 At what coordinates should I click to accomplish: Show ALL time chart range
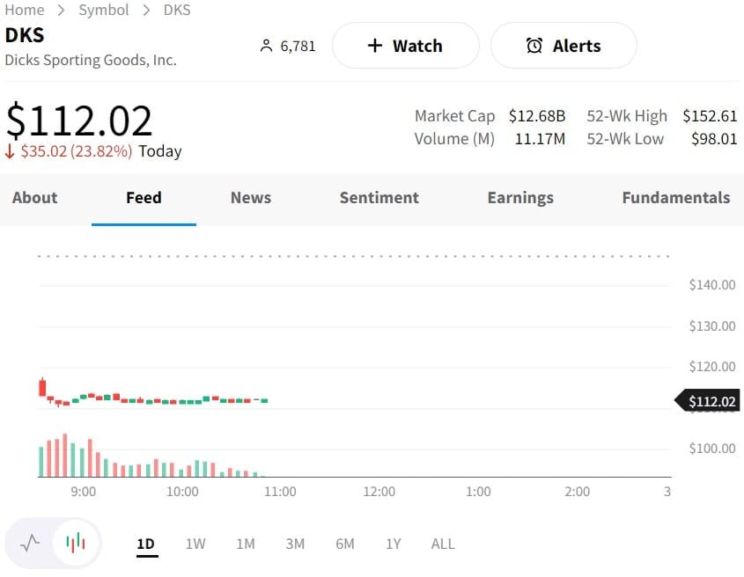tap(443, 544)
